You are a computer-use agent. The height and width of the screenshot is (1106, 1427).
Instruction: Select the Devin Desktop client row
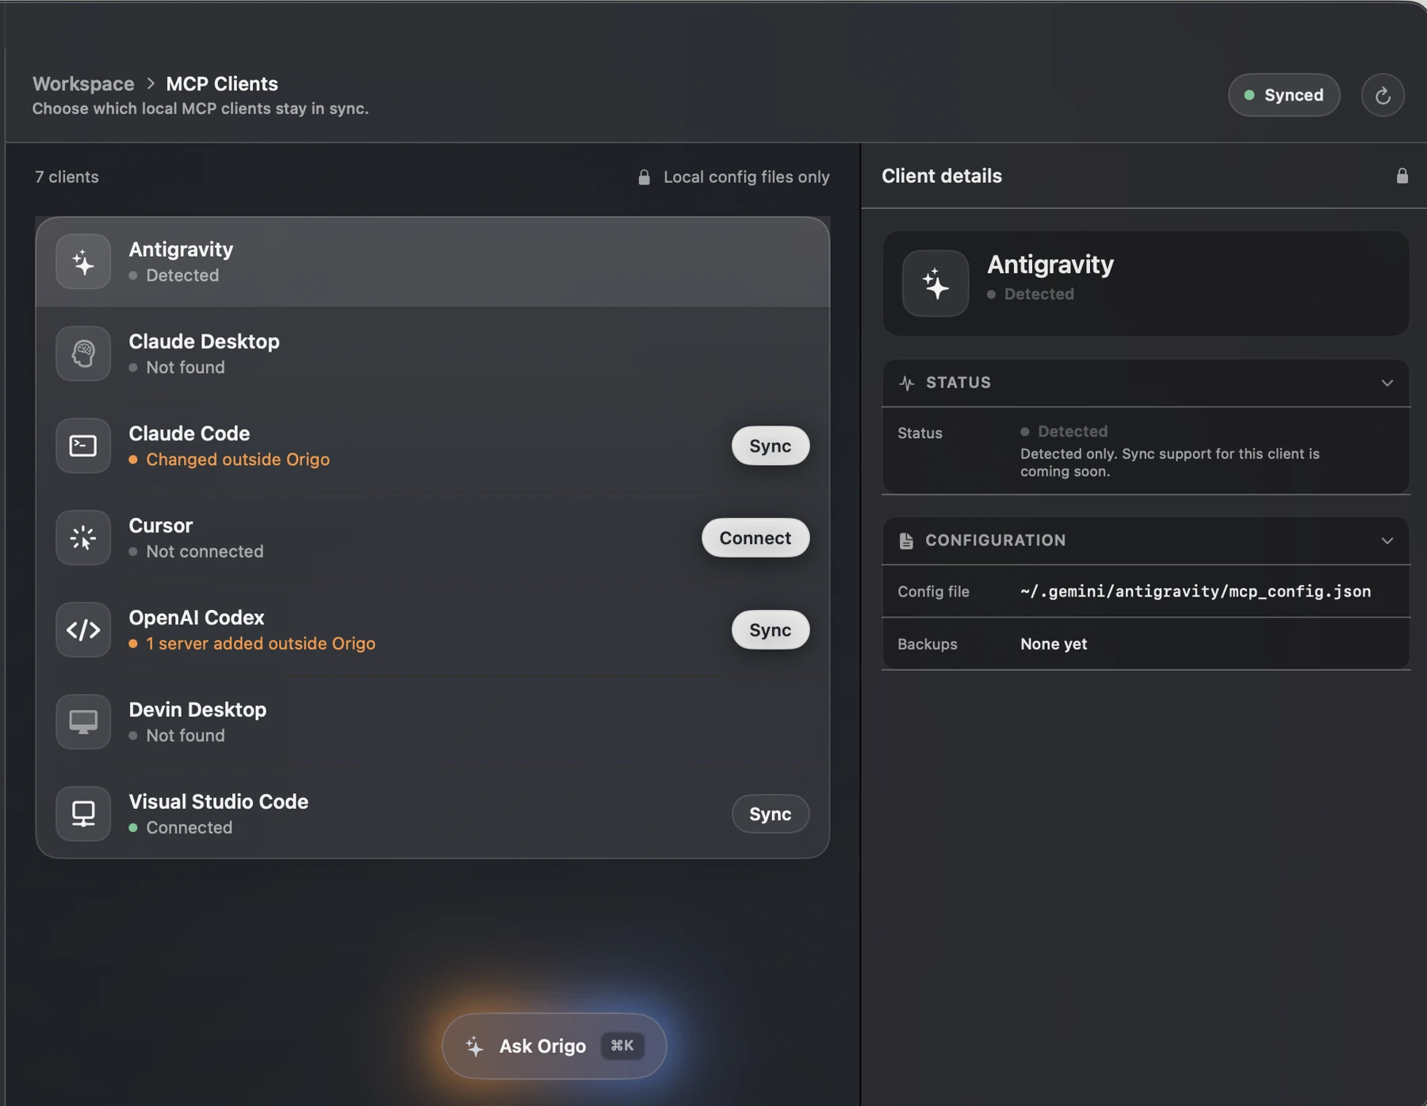tap(433, 721)
